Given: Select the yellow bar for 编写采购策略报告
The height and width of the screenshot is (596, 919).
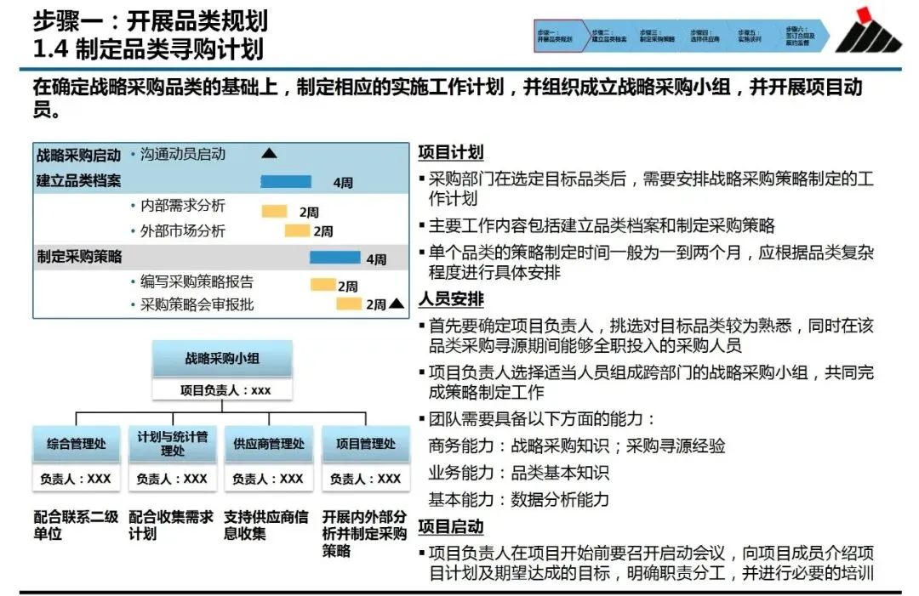Looking at the screenshot, I should point(323,285).
